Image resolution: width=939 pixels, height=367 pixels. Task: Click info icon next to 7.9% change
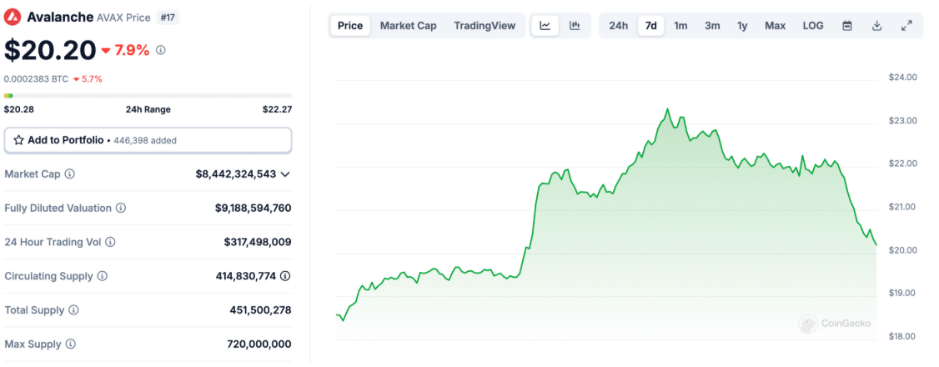(160, 51)
